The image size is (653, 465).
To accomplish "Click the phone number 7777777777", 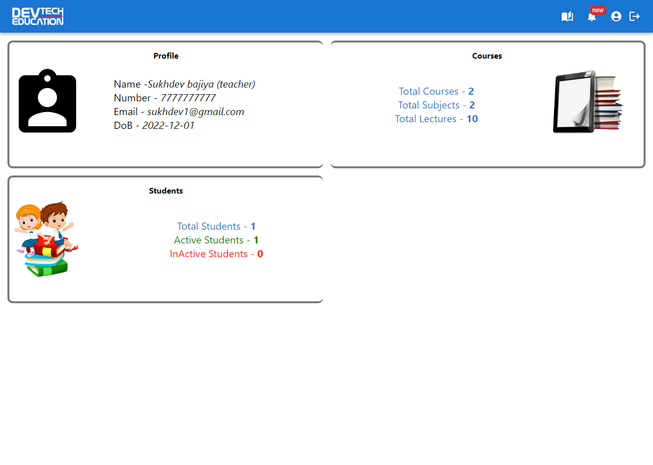I will click(x=188, y=98).
